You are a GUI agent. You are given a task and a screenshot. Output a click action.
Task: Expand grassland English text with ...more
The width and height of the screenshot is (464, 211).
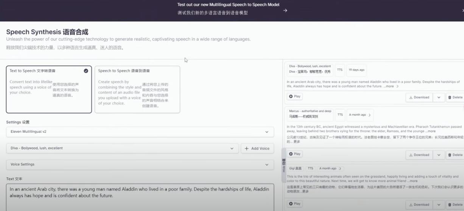pyautogui.click(x=413, y=181)
